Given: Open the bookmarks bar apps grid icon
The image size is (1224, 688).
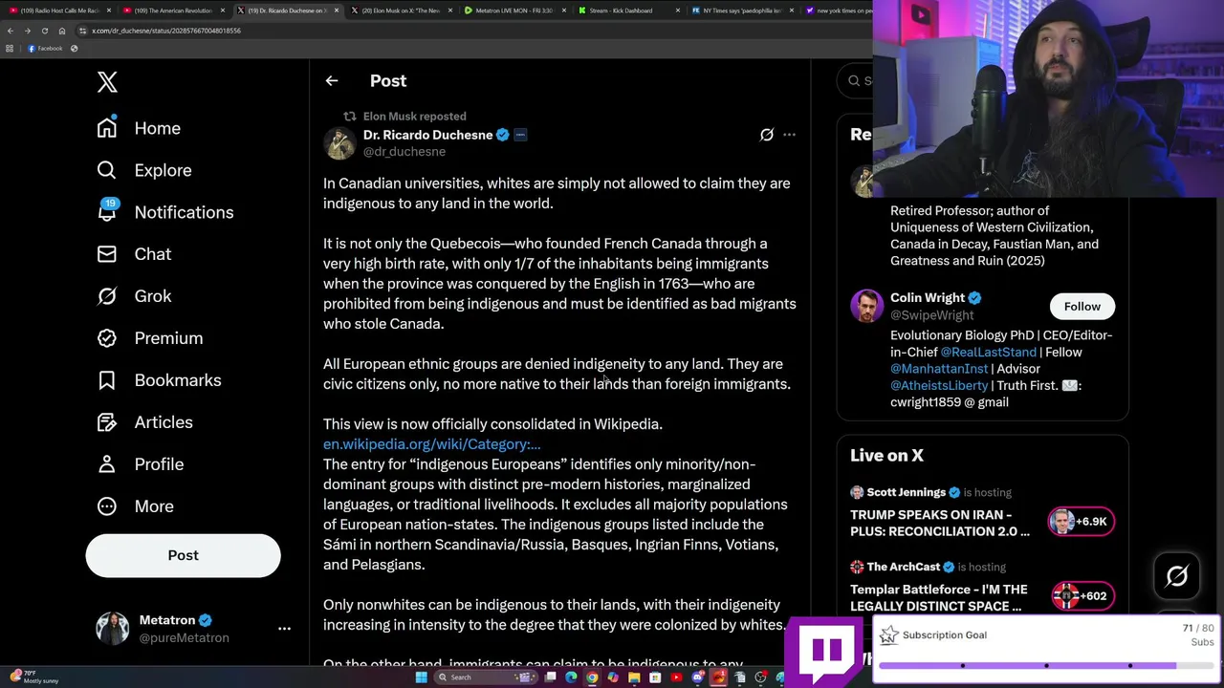Looking at the screenshot, I should 9,48.
